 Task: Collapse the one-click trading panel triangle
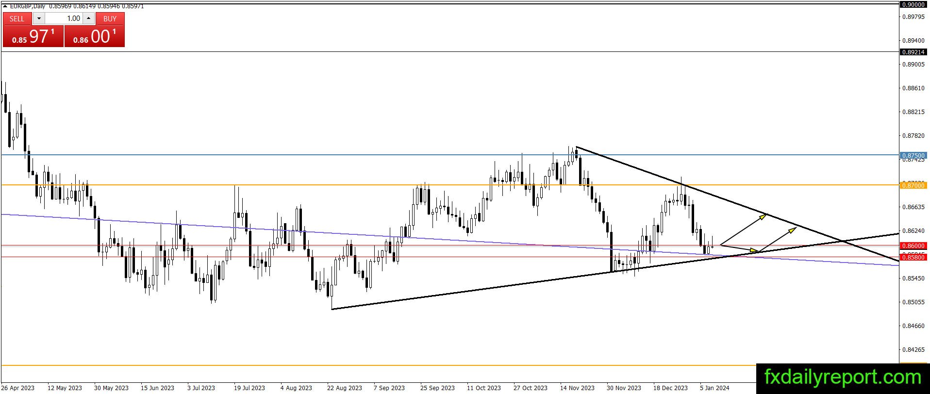5,6
